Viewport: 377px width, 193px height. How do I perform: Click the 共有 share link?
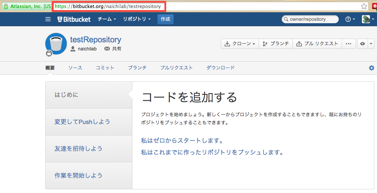pos(113,49)
